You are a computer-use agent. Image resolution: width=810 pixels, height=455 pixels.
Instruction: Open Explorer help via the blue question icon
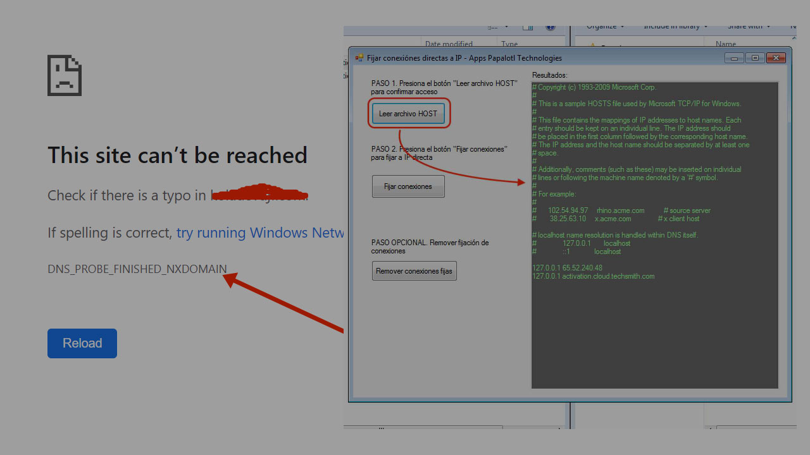pyautogui.click(x=550, y=27)
